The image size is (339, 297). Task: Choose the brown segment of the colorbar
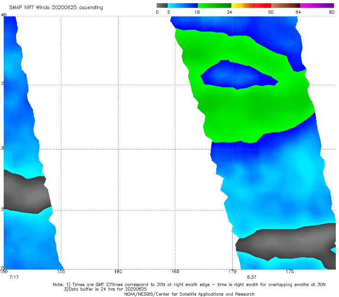(285, 5)
